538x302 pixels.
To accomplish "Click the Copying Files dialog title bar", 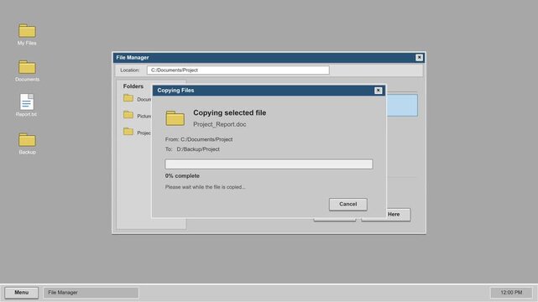I will (x=269, y=91).
